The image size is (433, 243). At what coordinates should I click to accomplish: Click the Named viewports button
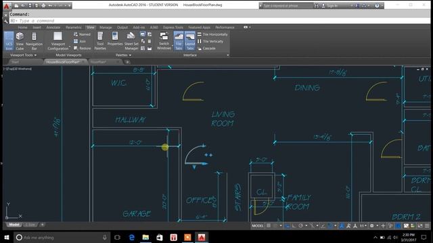pyautogui.click(x=82, y=34)
